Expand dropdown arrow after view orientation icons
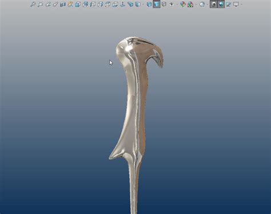 click(x=143, y=5)
